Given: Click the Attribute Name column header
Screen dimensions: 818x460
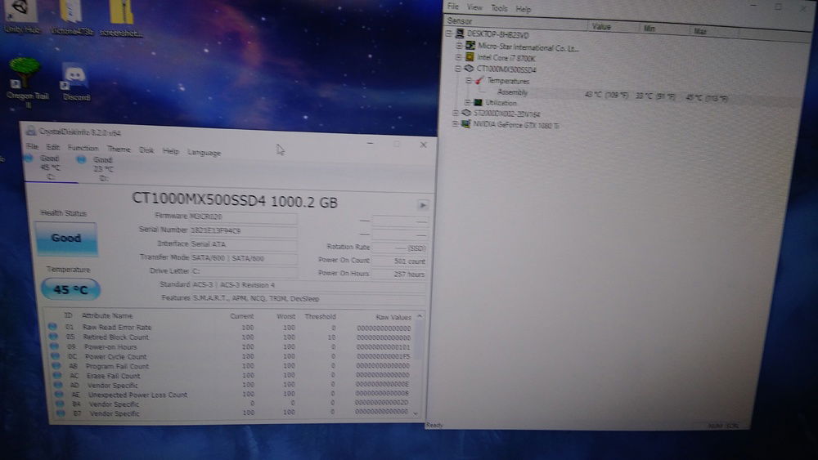Looking at the screenshot, I should [x=107, y=315].
